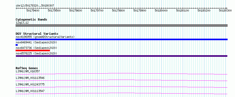Screen dimensions: 235x97
Task: Click ruler position 50179500
Action: (54, 11)
